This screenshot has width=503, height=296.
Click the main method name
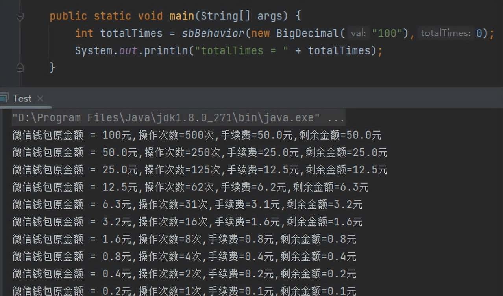tap(182, 16)
